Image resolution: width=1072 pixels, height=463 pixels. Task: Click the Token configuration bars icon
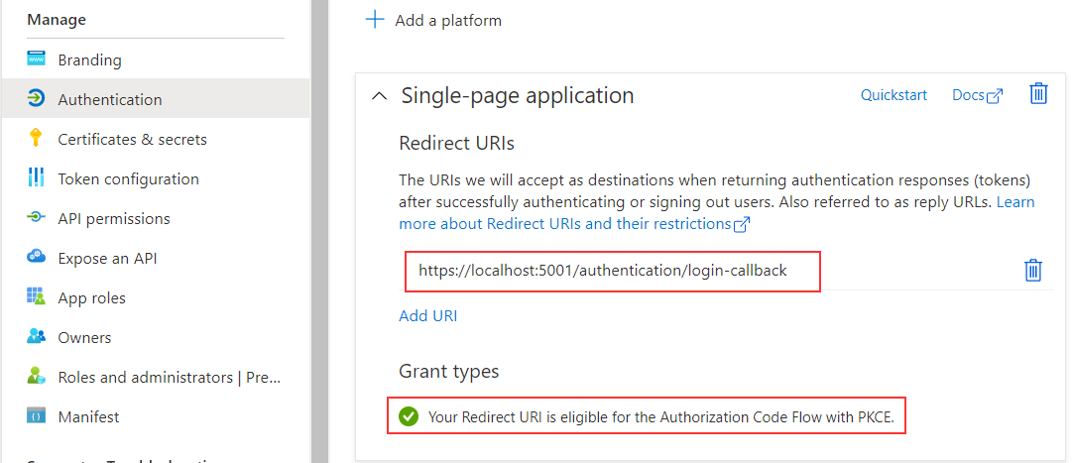[x=37, y=178]
